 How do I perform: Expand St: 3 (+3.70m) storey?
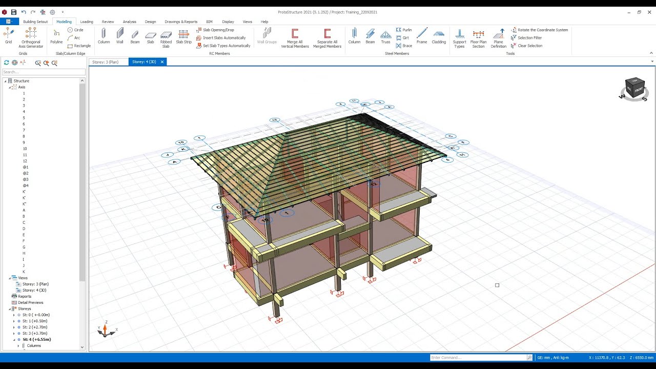(x=14, y=333)
